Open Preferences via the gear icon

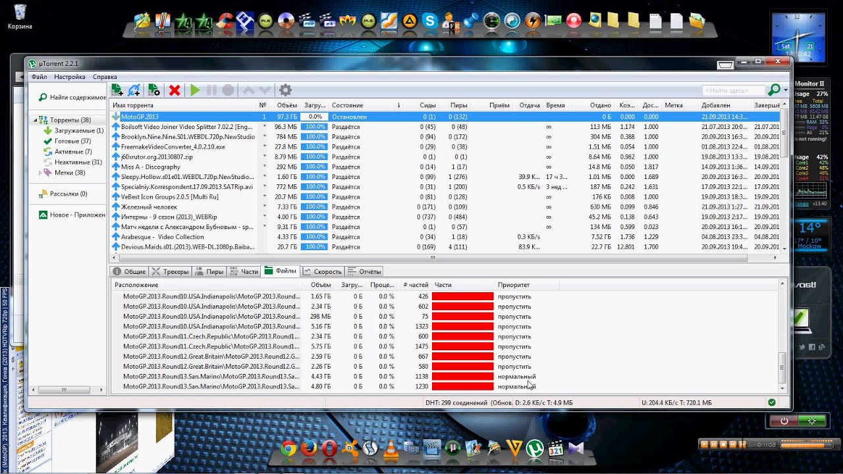pos(285,90)
